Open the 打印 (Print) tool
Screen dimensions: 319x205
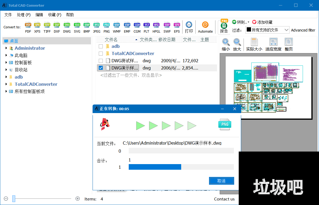(x=189, y=27)
